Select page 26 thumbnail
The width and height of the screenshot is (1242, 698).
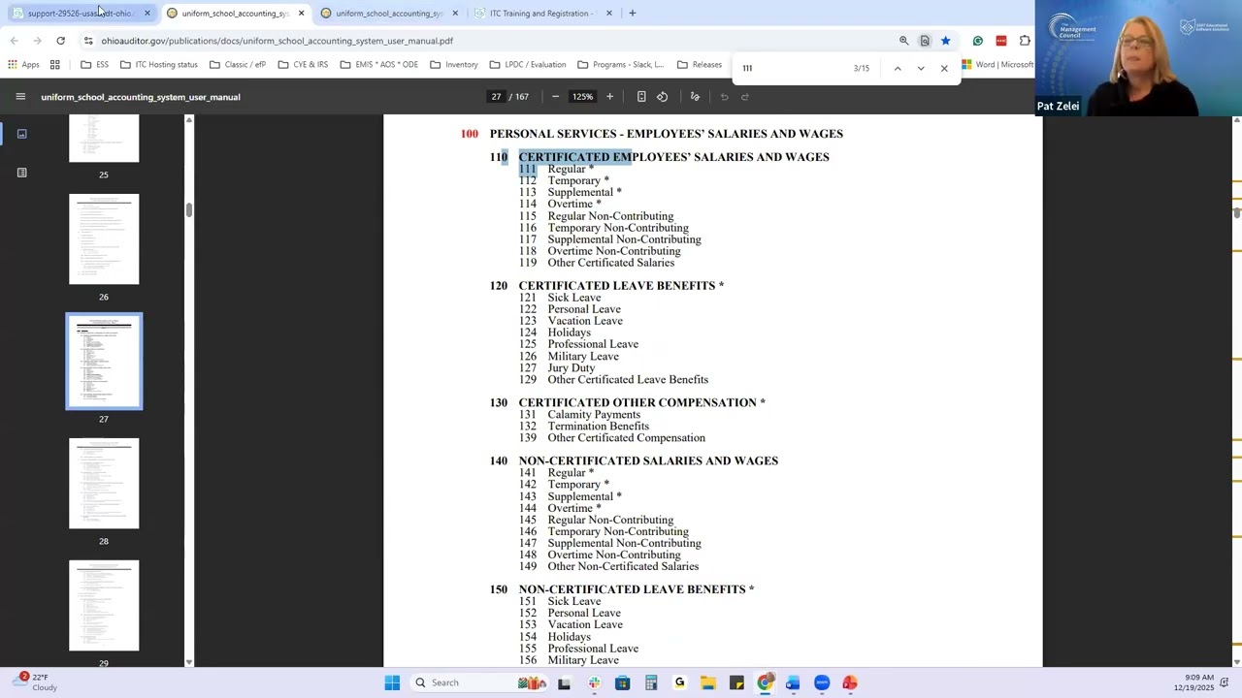[x=104, y=239]
